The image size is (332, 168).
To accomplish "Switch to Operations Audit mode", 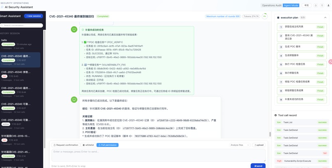I will pyautogui.click(x=272, y=5).
